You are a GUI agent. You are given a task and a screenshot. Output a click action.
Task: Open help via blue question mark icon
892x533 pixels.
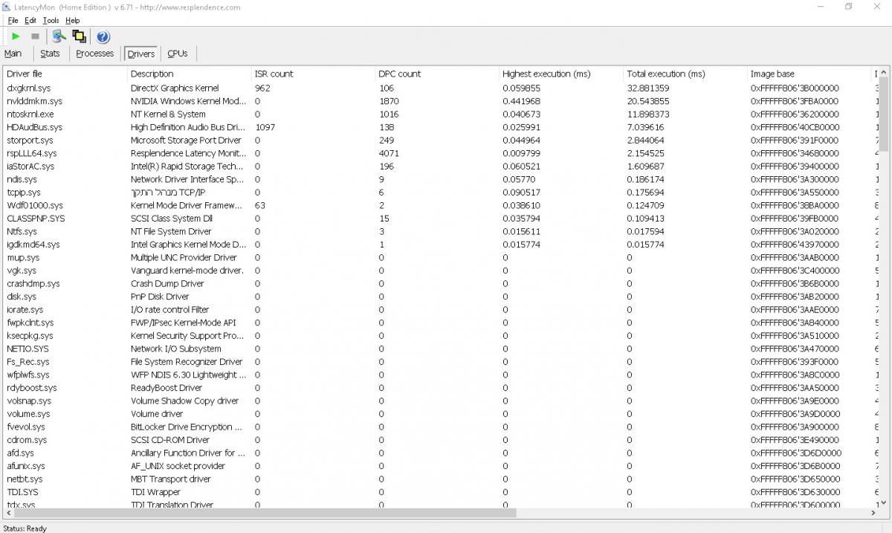tap(103, 36)
